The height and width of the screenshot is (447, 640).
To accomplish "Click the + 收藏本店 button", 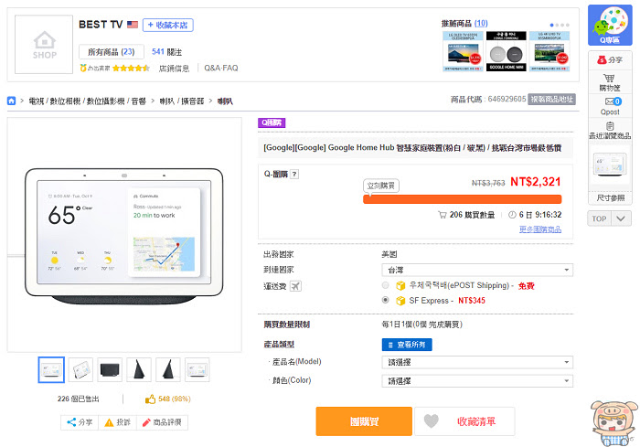I will click(167, 25).
